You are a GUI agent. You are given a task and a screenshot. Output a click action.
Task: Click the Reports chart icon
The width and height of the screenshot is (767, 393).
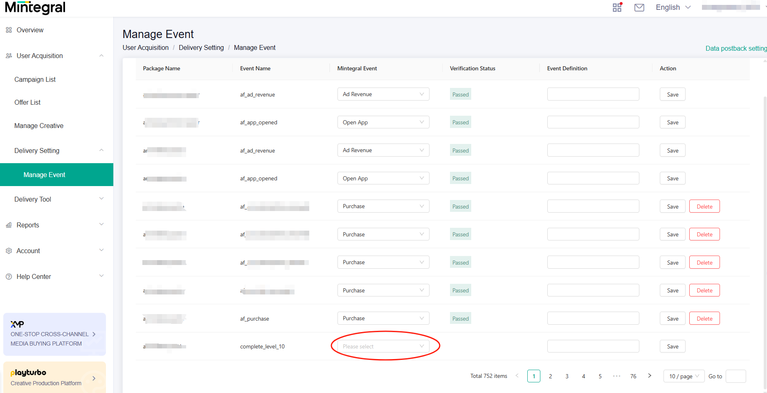(x=9, y=225)
